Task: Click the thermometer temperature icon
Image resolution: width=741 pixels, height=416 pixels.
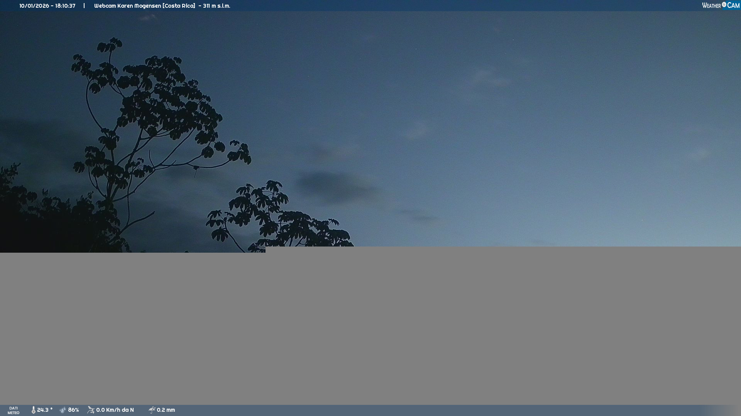Action: (x=34, y=410)
